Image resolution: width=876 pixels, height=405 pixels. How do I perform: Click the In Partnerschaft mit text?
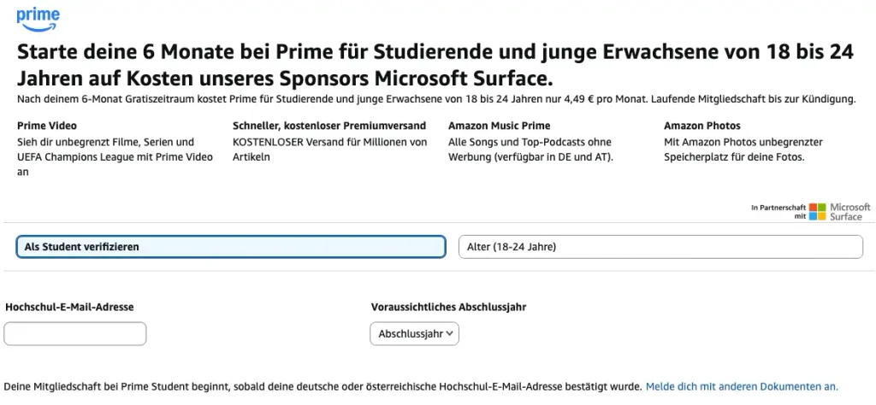(x=778, y=212)
